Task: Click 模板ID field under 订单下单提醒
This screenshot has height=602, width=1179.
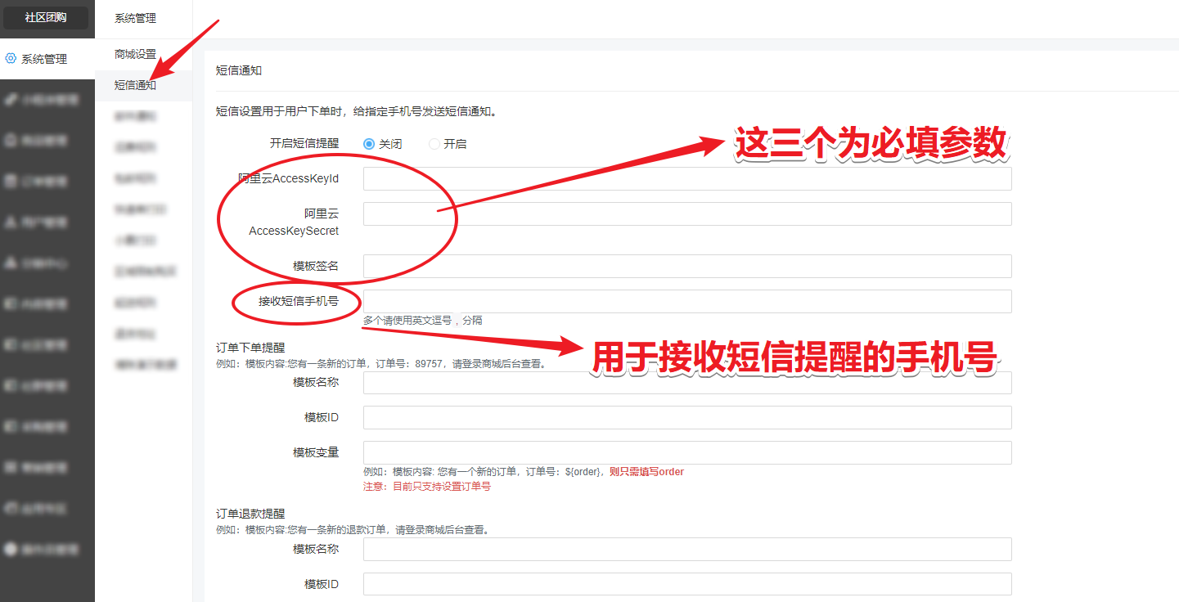Action: pos(687,418)
